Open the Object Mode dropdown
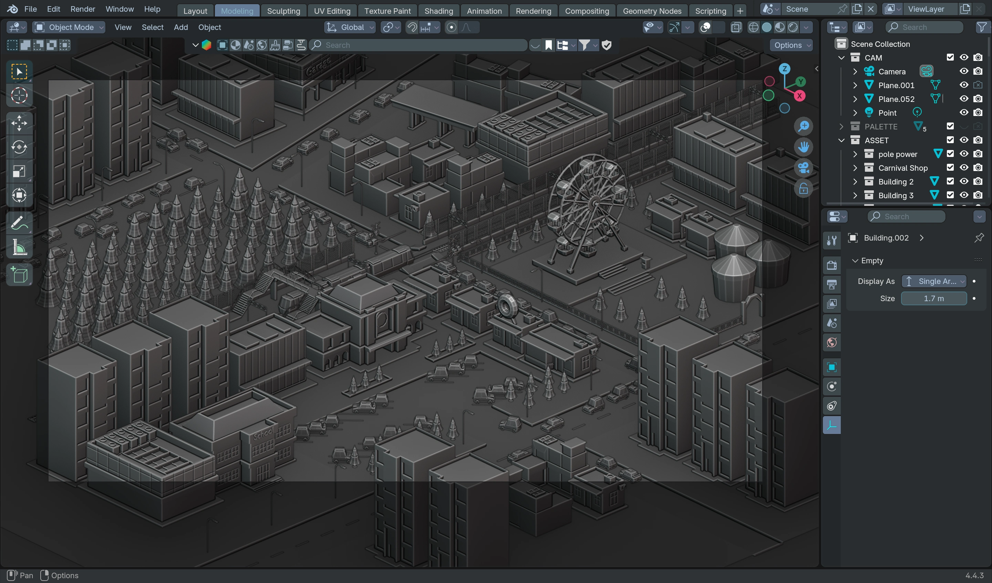Viewport: 992px width, 583px height. tap(69, 27)
